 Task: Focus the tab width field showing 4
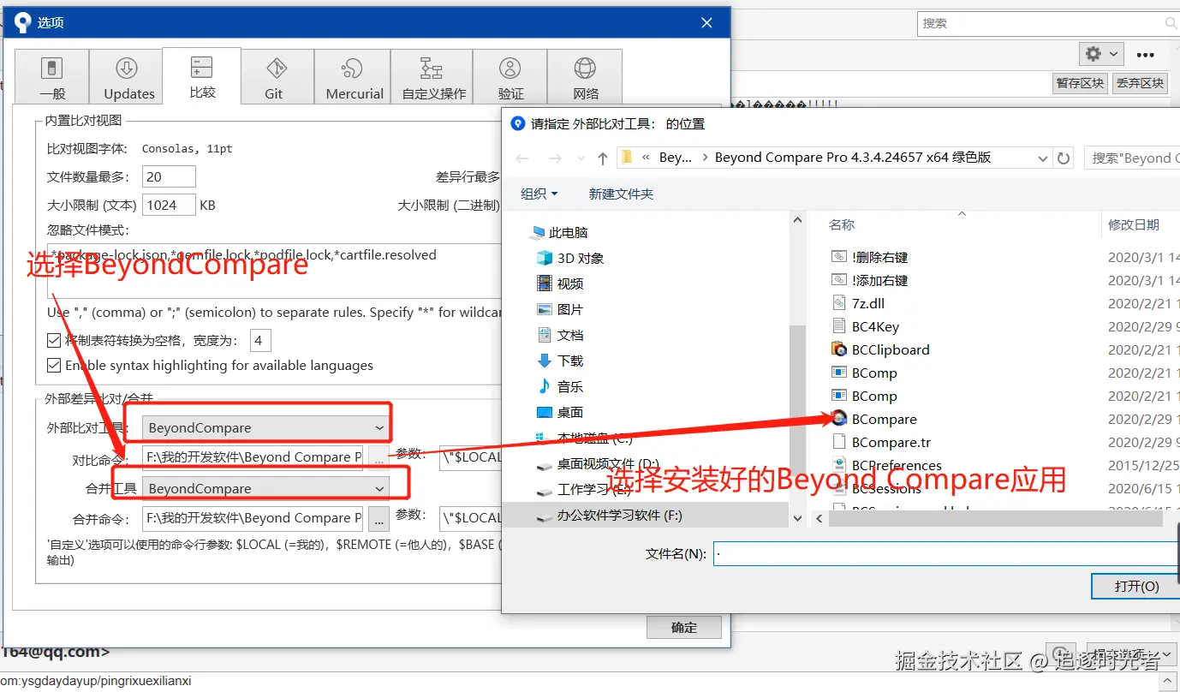tap(260, 340)
